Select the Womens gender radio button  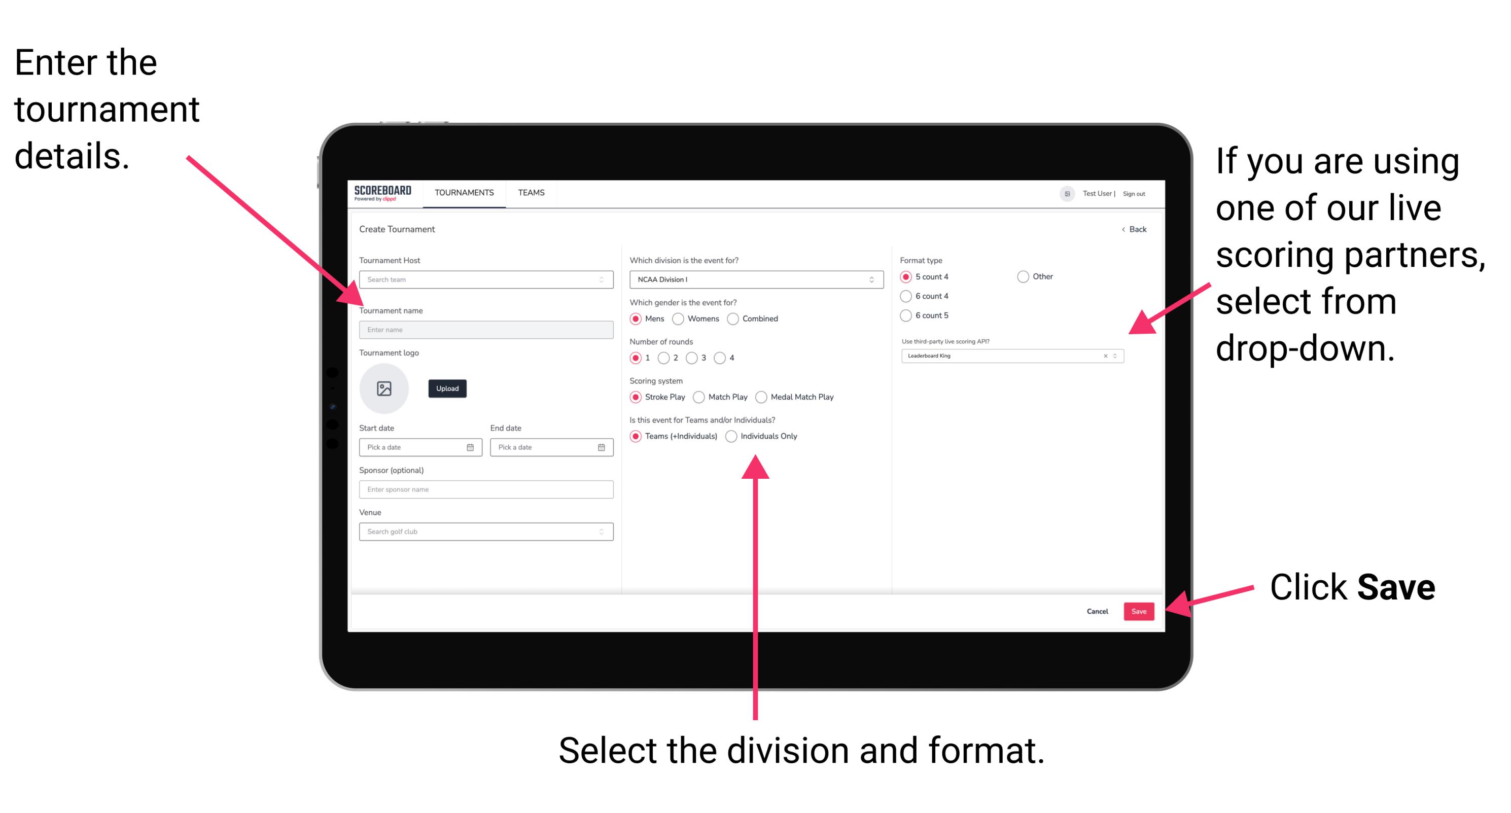coord(679,319)
